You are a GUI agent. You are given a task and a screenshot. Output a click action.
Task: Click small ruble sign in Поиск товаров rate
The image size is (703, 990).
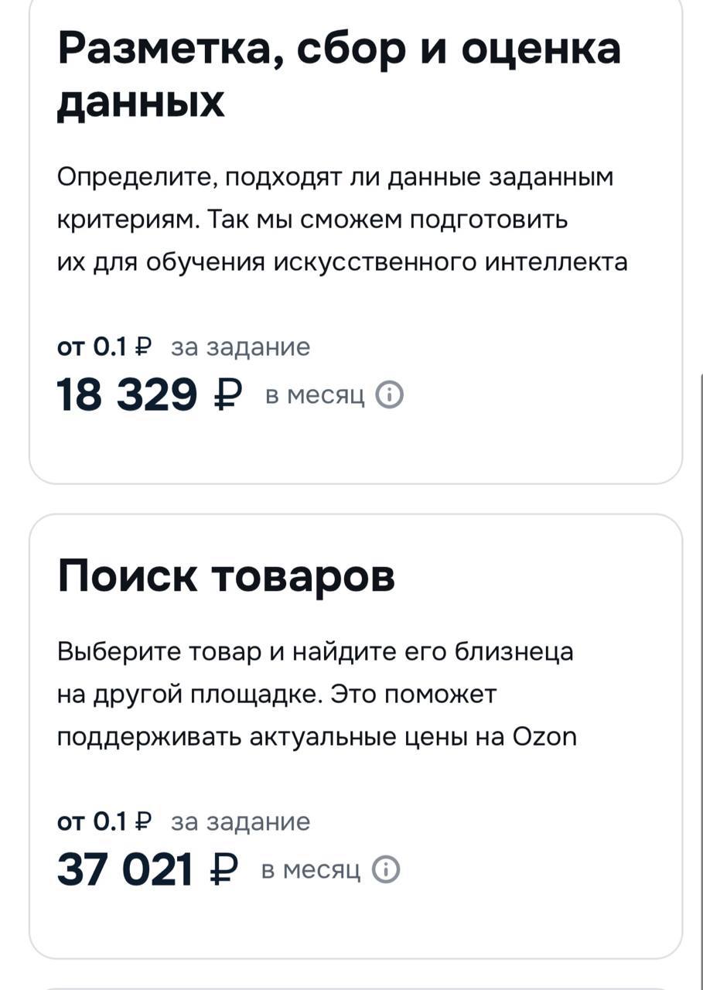pos(143,821)
